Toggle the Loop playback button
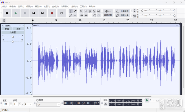The width and height of the screenshot is (185, 112). point(62,13)
